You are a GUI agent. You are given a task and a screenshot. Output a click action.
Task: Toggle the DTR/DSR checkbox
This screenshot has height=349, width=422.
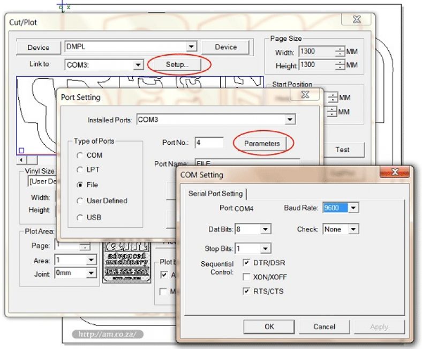pos(246,263)
